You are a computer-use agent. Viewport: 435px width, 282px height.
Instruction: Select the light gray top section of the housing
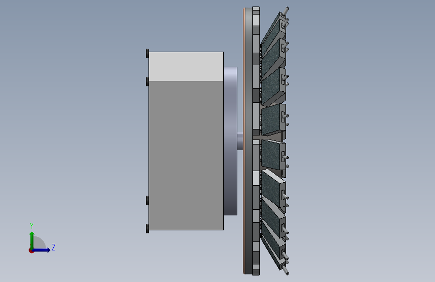click(x=186, y=66)
